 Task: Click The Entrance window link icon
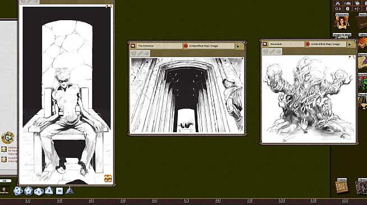click(x=133, y=46)
